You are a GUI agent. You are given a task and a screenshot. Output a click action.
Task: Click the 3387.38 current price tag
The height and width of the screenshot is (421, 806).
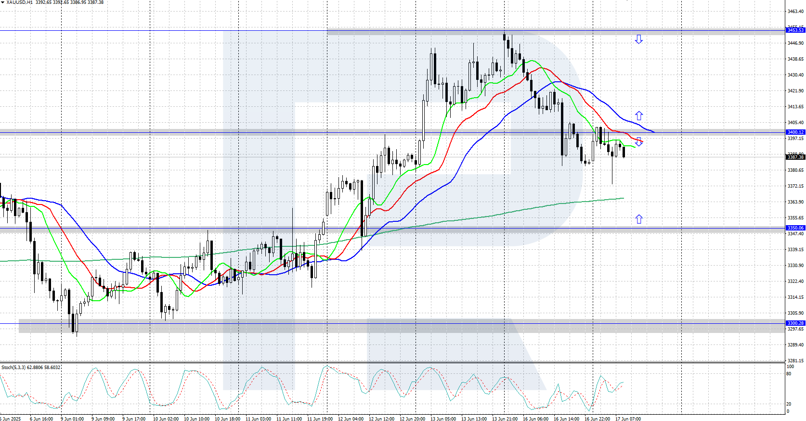(795, 157)
